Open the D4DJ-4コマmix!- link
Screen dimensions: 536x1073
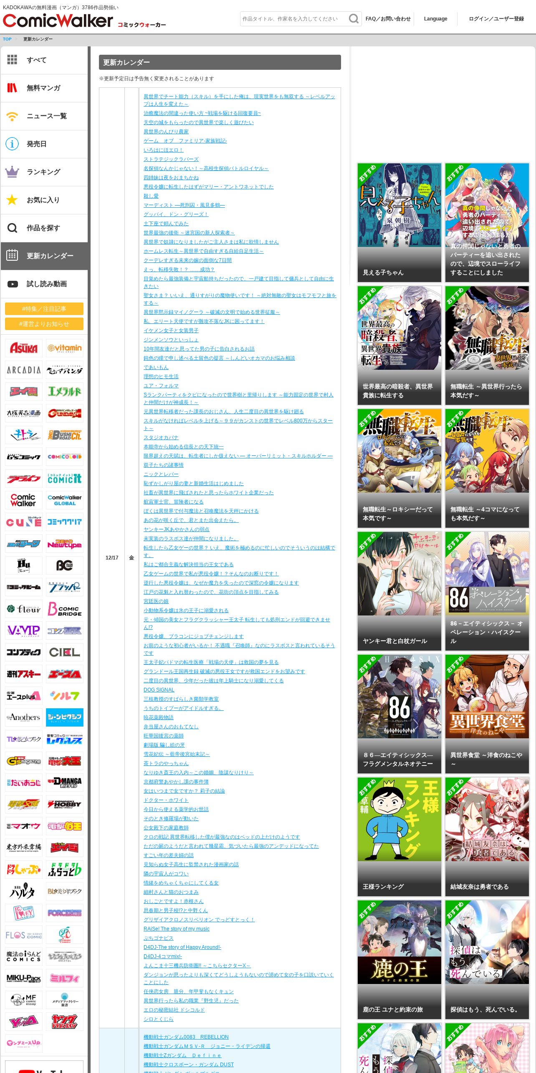point(163,956)
